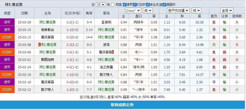Click the 比分(半场) column header
Screen dimensions: 246x109
(72, 13)
